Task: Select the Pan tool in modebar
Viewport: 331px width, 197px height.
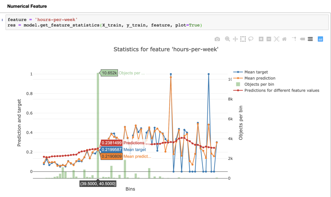Action: pyautogui.click(x=235, y=39)
